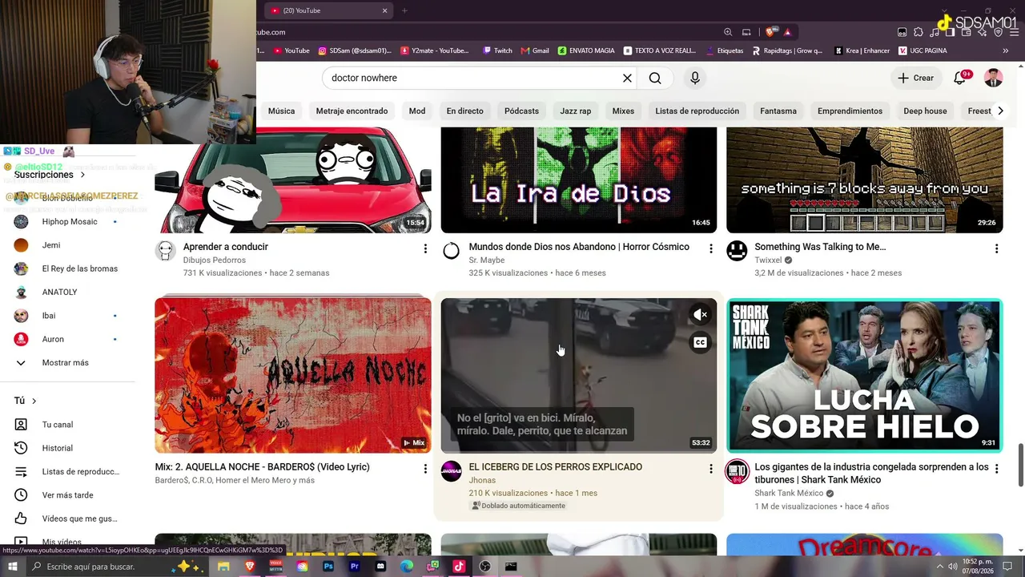Open options menu for 'Something Was Talking to Me'
1025x577 pixels.
tap(996, 249)
